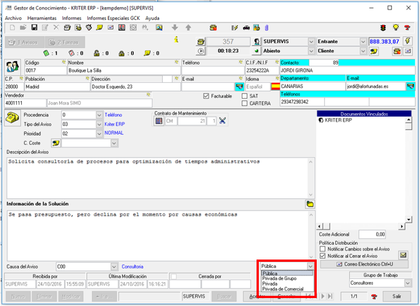The image size is (420, 306).
Task: Click the new blank document toolbar icon
Action: pos(12,27)
